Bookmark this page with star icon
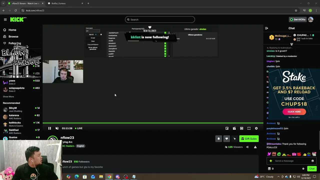The height and width of the screenshot is (180, 320). pos(296,10)
